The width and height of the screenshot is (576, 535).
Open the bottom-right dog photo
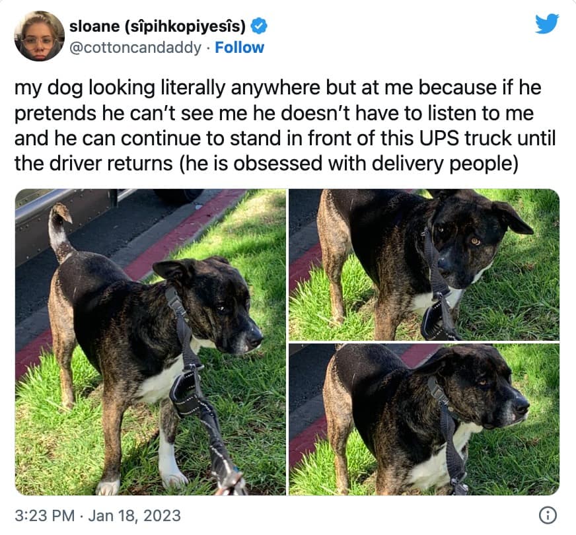424,419
